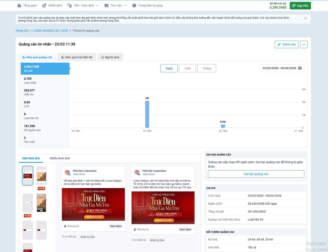Image resolution: width=328 pixels, height=252 pixels.
Task: Select the Tuần time granularity
Action: [187, 68]
